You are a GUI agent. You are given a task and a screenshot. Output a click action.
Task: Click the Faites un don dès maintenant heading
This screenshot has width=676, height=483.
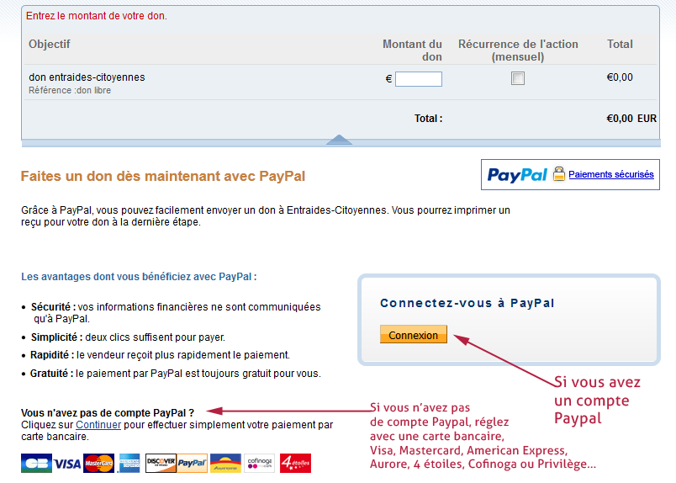(x=163, y=176)
